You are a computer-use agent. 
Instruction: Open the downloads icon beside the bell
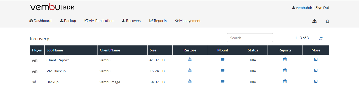[x=315, y=21]
